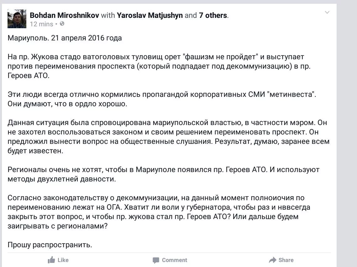Image resolution: width=357 pixels, height=267 pixels.
Task: Click the closing line 'Прошу распространить.'
Action: [50, 245]
